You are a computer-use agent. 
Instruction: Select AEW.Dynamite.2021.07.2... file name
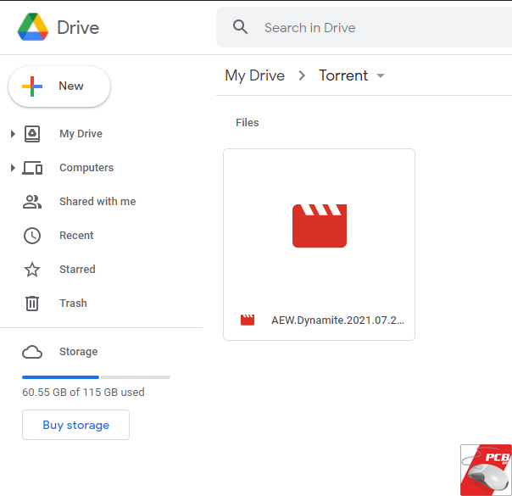coord(337,320)
